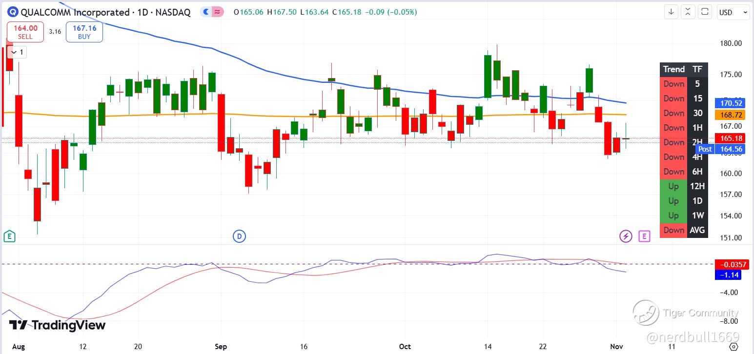The image size is (754, 354).
Task: Click the blue dividend D marker
Action: (x=239, y=237)
